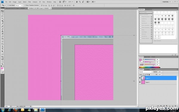179x112 pixels.
Task: Select the Type tool
Action: (2, 49)
